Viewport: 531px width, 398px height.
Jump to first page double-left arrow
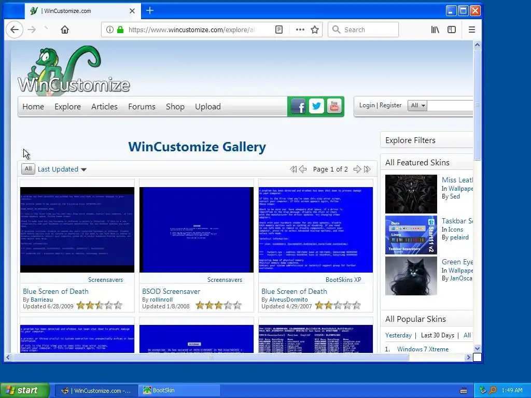294,169
